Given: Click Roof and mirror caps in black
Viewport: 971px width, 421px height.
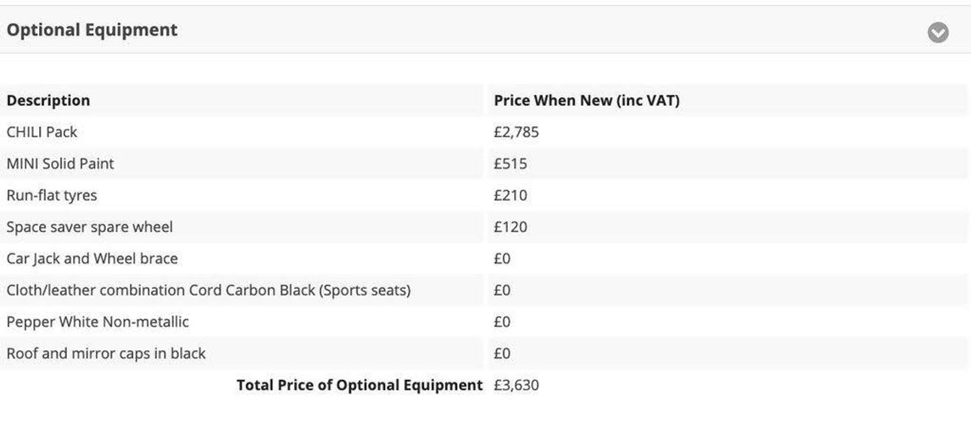Looking at the screenshot, I should 106,354.
